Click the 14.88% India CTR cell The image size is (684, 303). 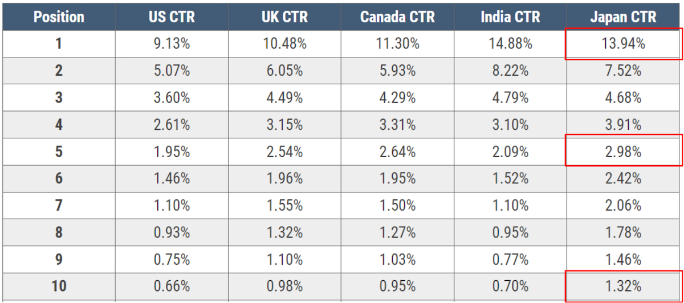click(x=511, y=44)
